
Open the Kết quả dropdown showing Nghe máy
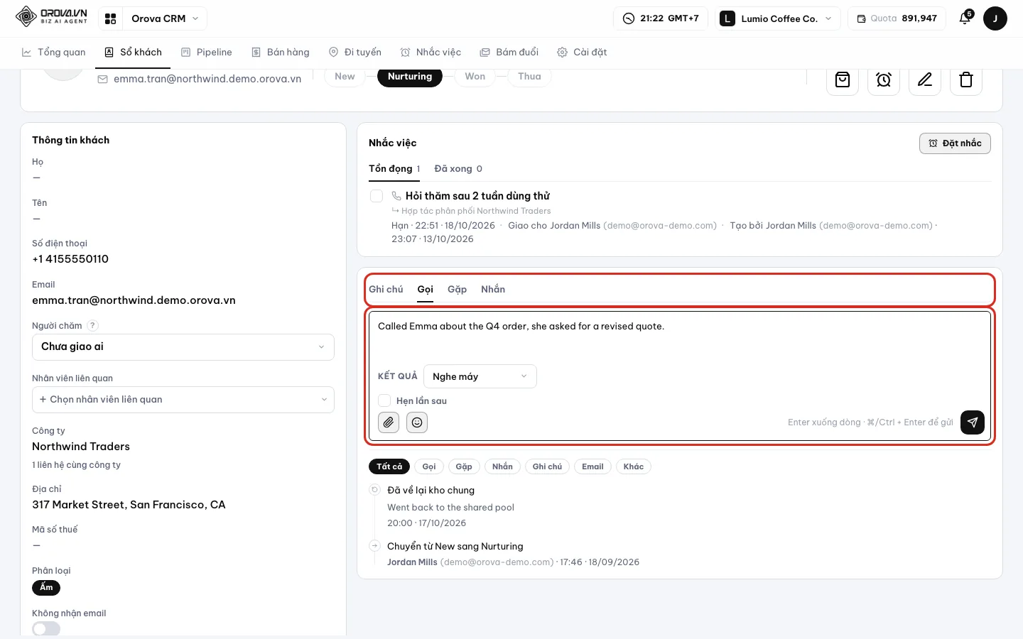480,376
